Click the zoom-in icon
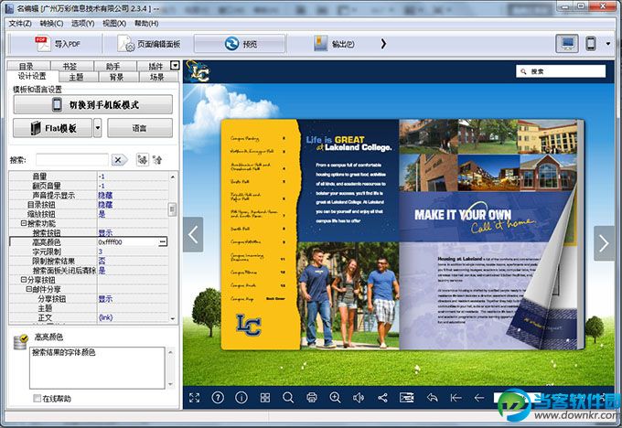The width and height of the screenshot is (622, 428). pos(335,398)
